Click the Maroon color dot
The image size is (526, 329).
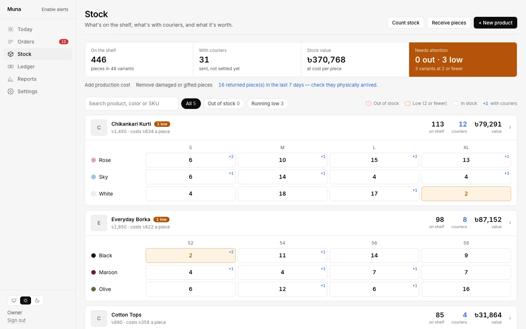click(x=94, y=272)
